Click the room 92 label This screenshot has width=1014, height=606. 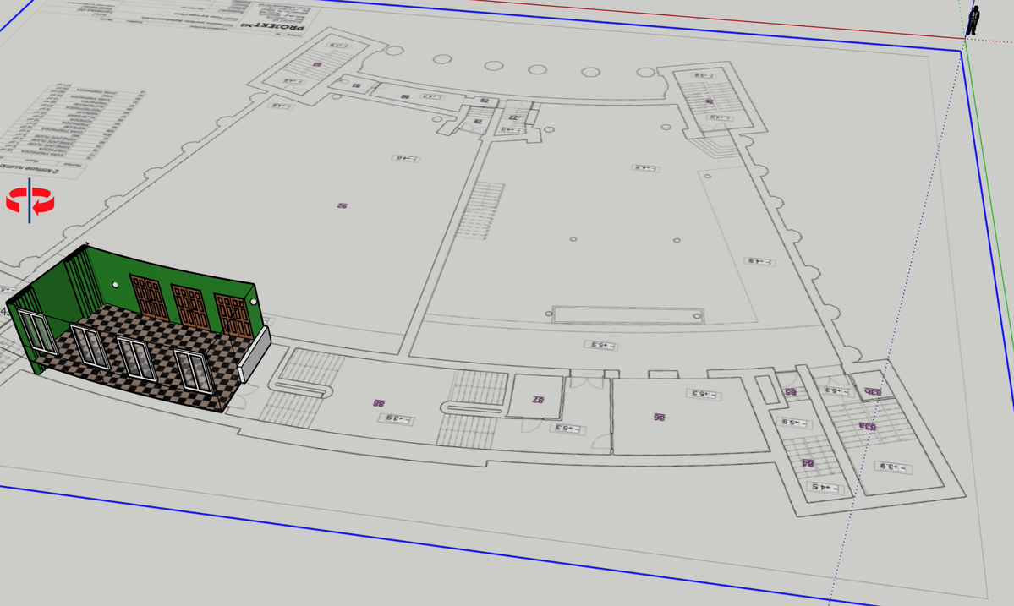click(x=343, y=205)
